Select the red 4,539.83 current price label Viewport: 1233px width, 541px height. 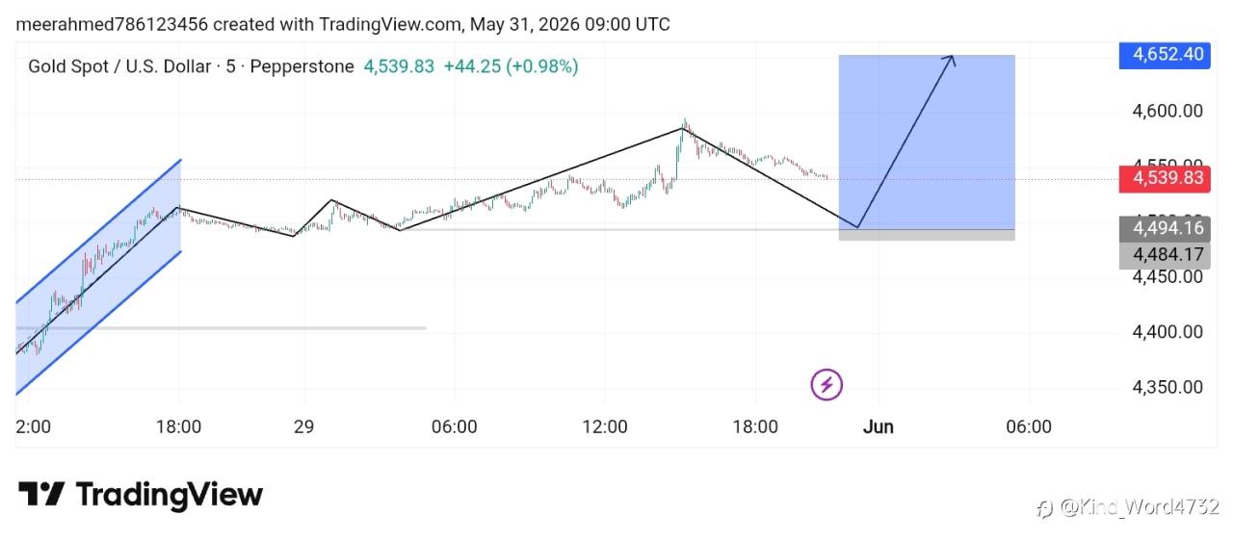1164,178
